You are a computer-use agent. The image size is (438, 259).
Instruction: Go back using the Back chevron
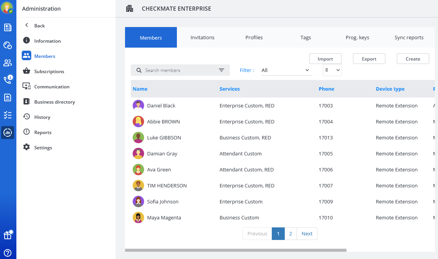point(27,26)
